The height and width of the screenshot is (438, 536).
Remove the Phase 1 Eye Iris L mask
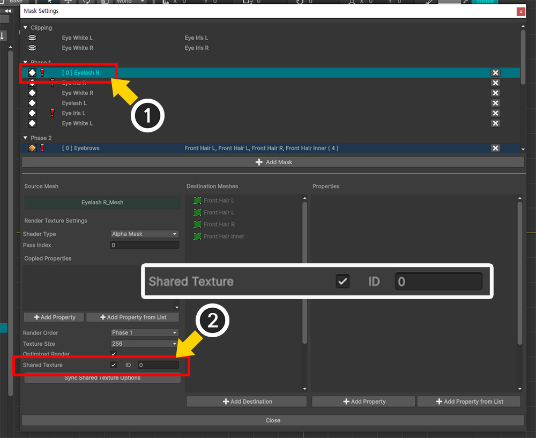495,113
